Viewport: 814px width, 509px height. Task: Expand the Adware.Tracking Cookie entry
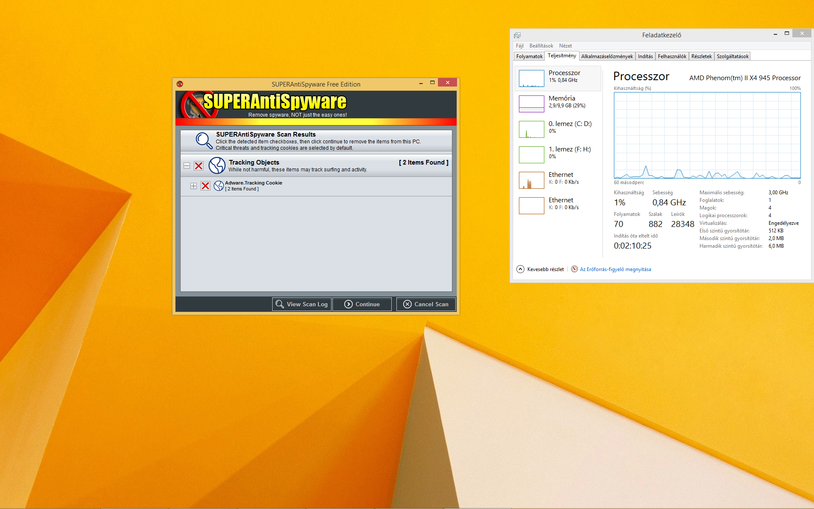click(x=193, y=186)
